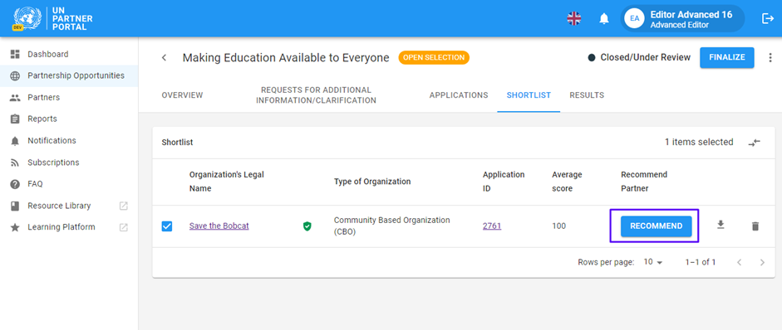Image resolution: width=782 pixels, height=330 pixels.
Task: Click the compare arrows icon in Shortlist header
Action: (754, 143)
